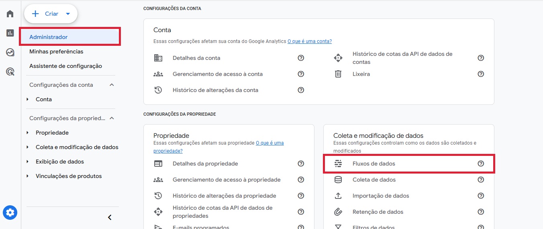
Task: Click the blue Admin gear icon
Action: (10, 212)
